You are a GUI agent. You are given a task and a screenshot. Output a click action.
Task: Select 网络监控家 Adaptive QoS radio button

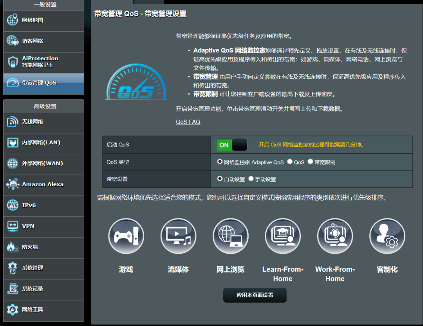220,162
